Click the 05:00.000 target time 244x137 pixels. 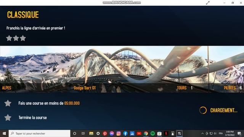[72, 103]
